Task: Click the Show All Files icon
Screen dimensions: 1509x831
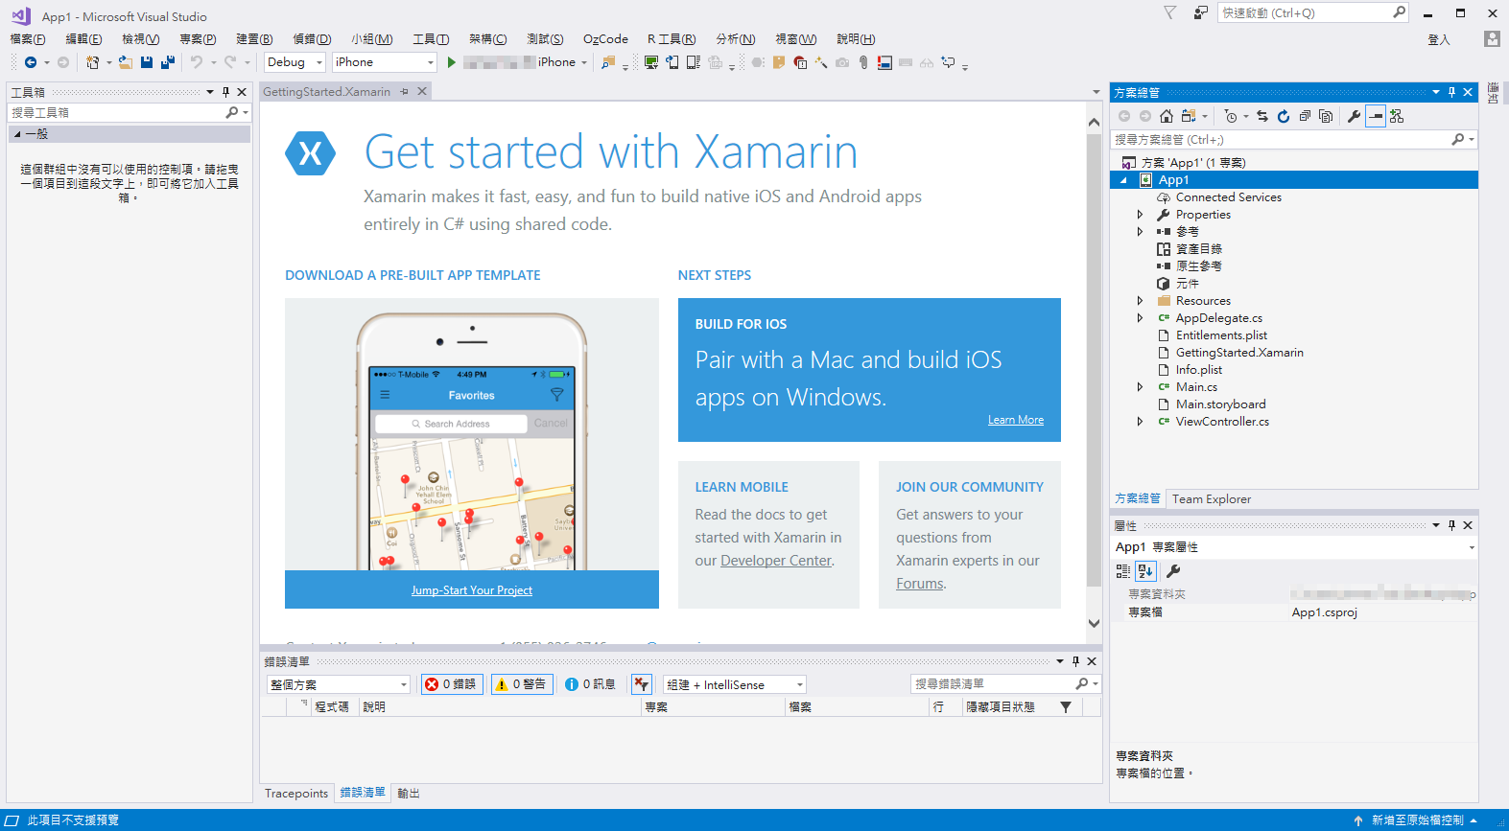Action: (x=1326, y=116)
